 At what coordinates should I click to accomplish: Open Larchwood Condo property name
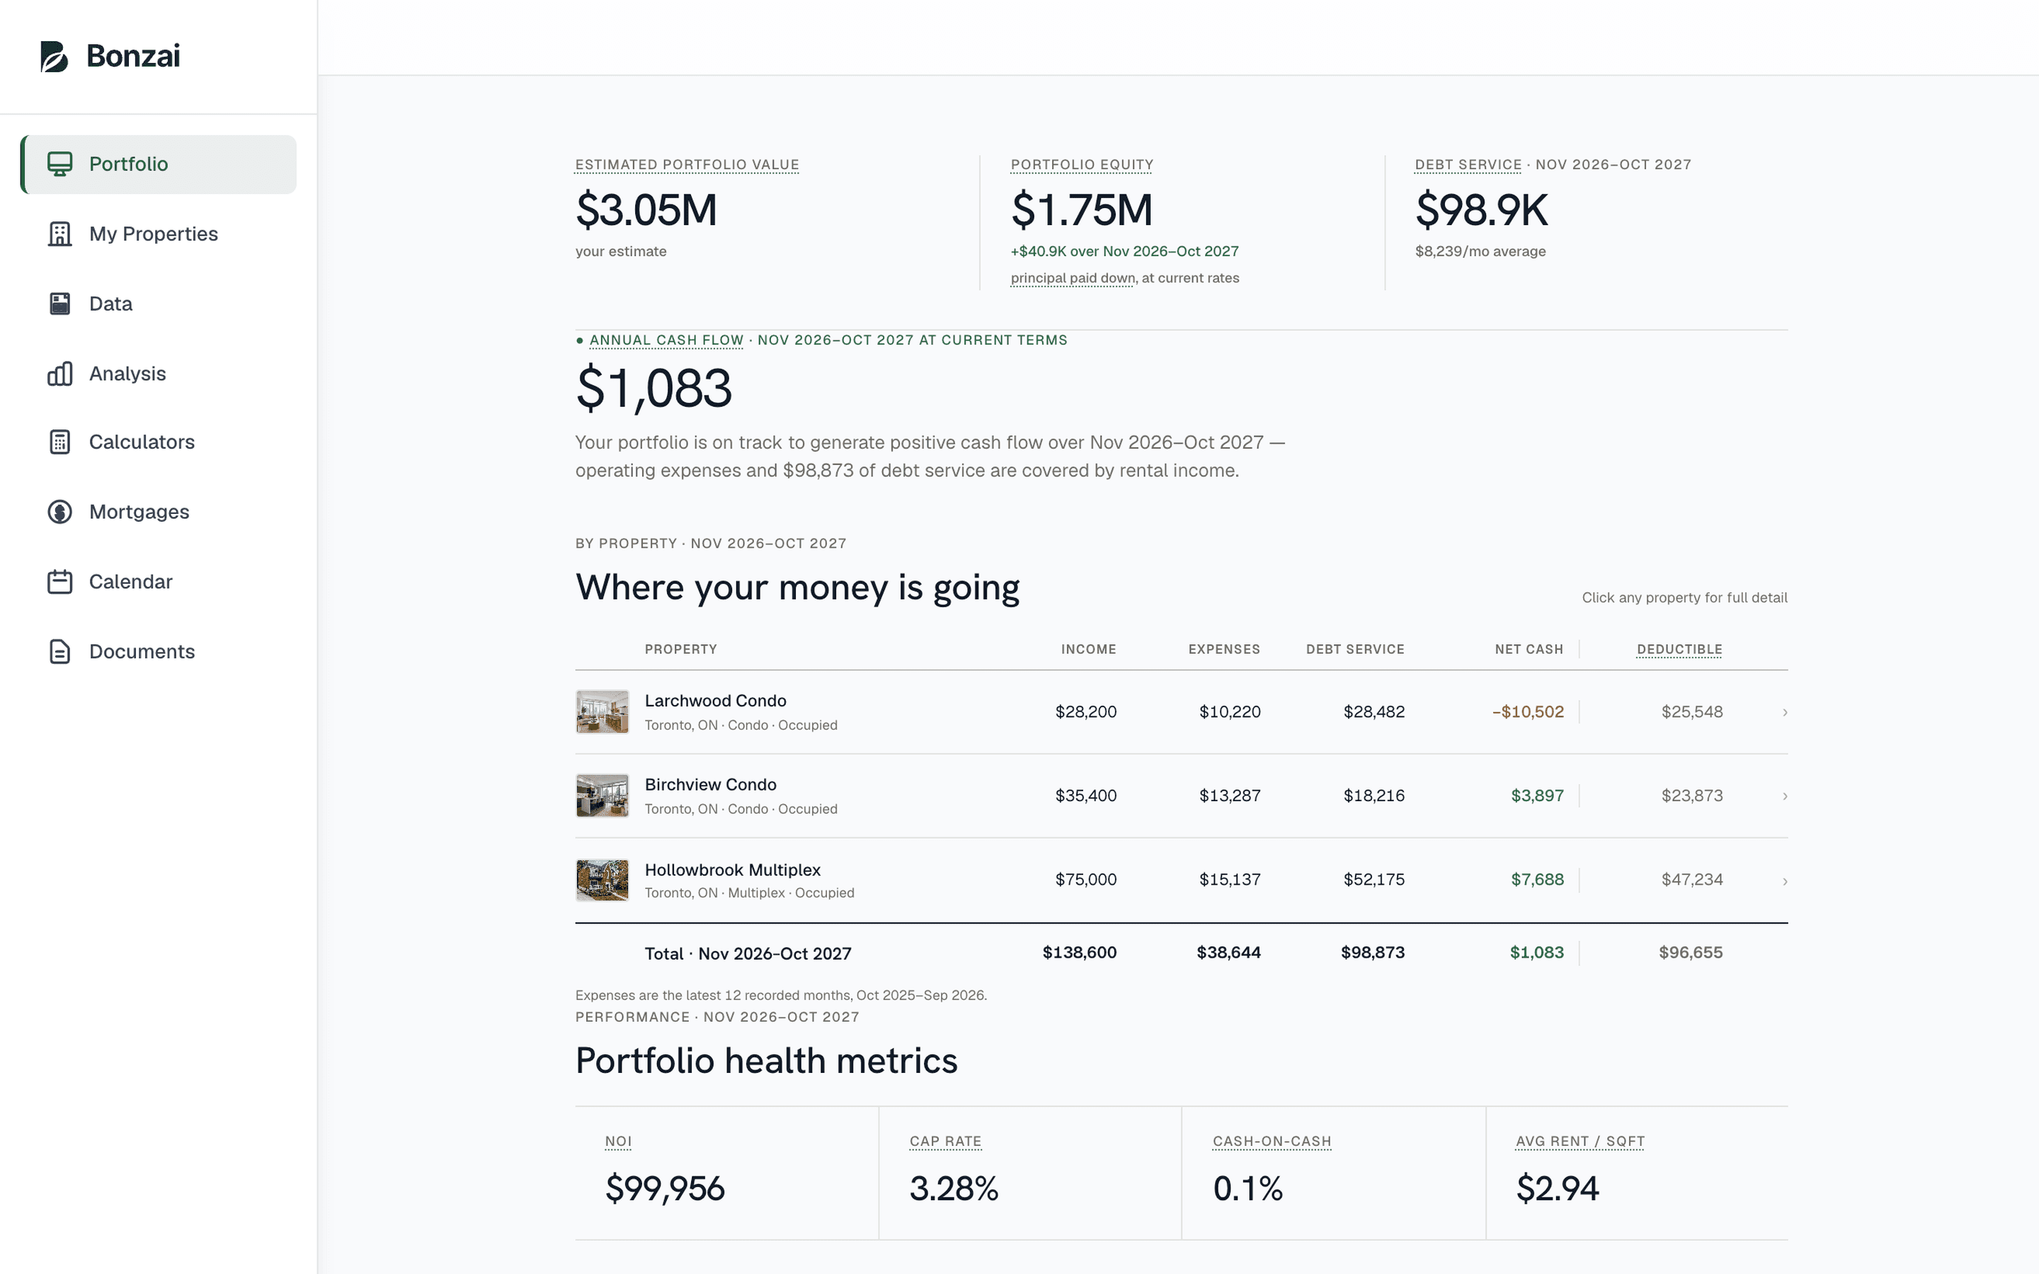click(715, 700)
